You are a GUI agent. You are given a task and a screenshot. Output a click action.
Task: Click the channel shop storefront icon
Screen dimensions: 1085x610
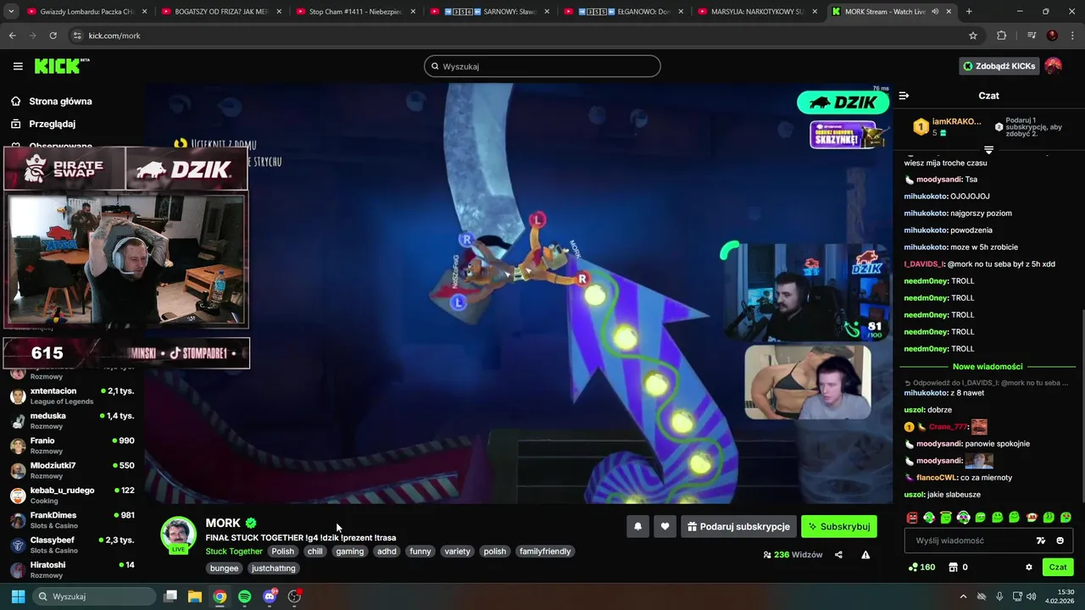[x=953, y=568]
